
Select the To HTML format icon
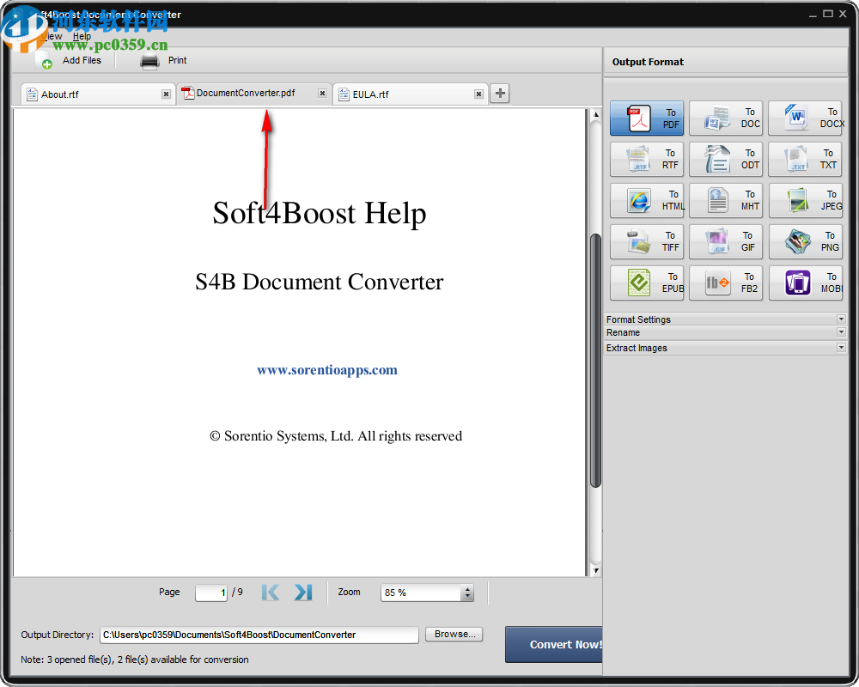646,200
